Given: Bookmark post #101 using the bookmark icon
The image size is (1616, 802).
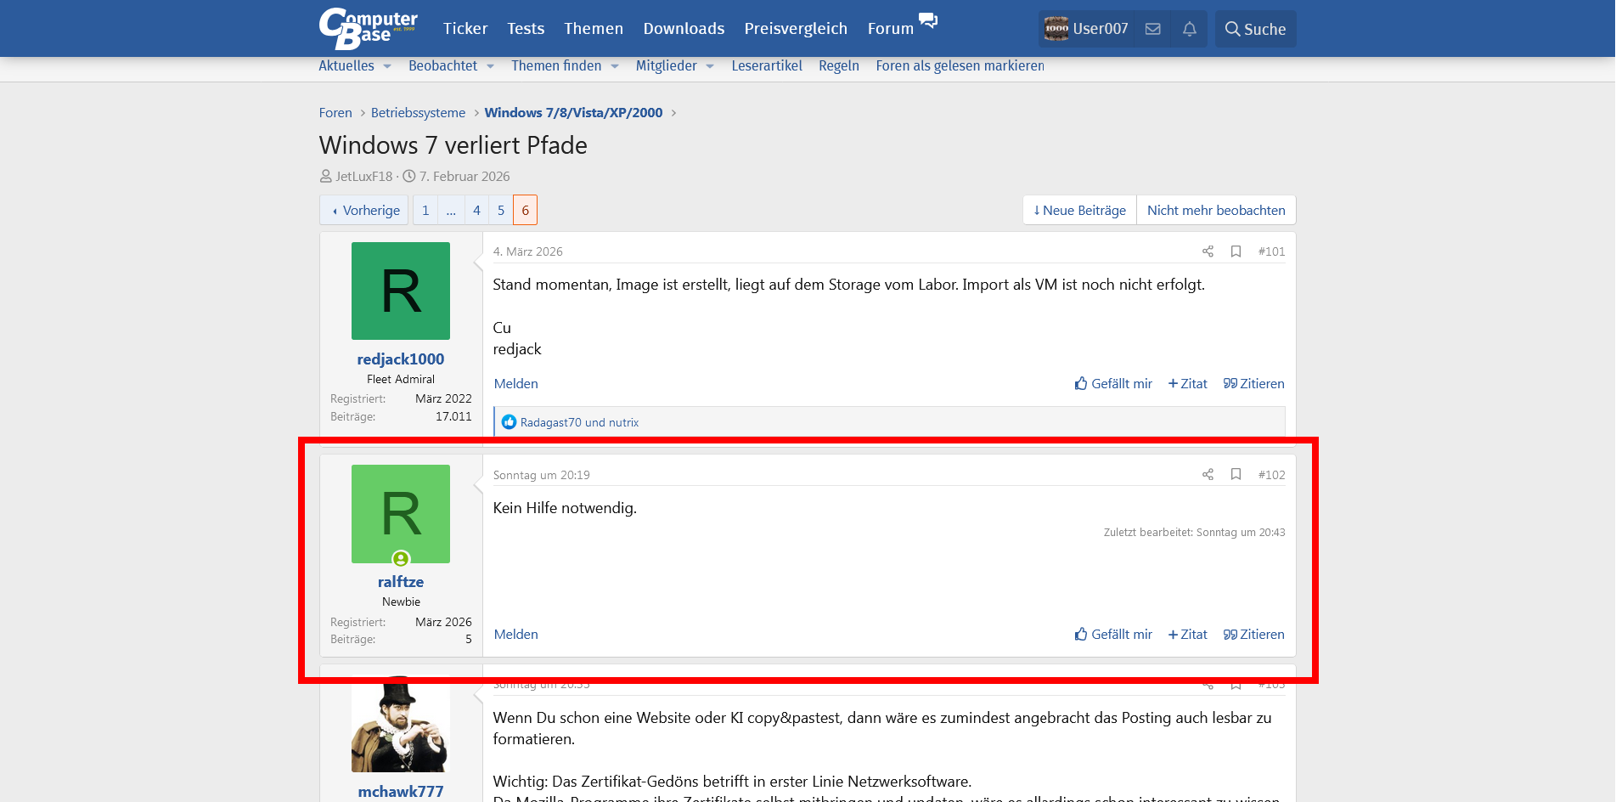Looking at the screenshot, I should pyautogui.click(x=1236, y=251).
